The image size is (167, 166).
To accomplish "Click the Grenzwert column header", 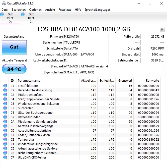I will [x=125, y=80].
